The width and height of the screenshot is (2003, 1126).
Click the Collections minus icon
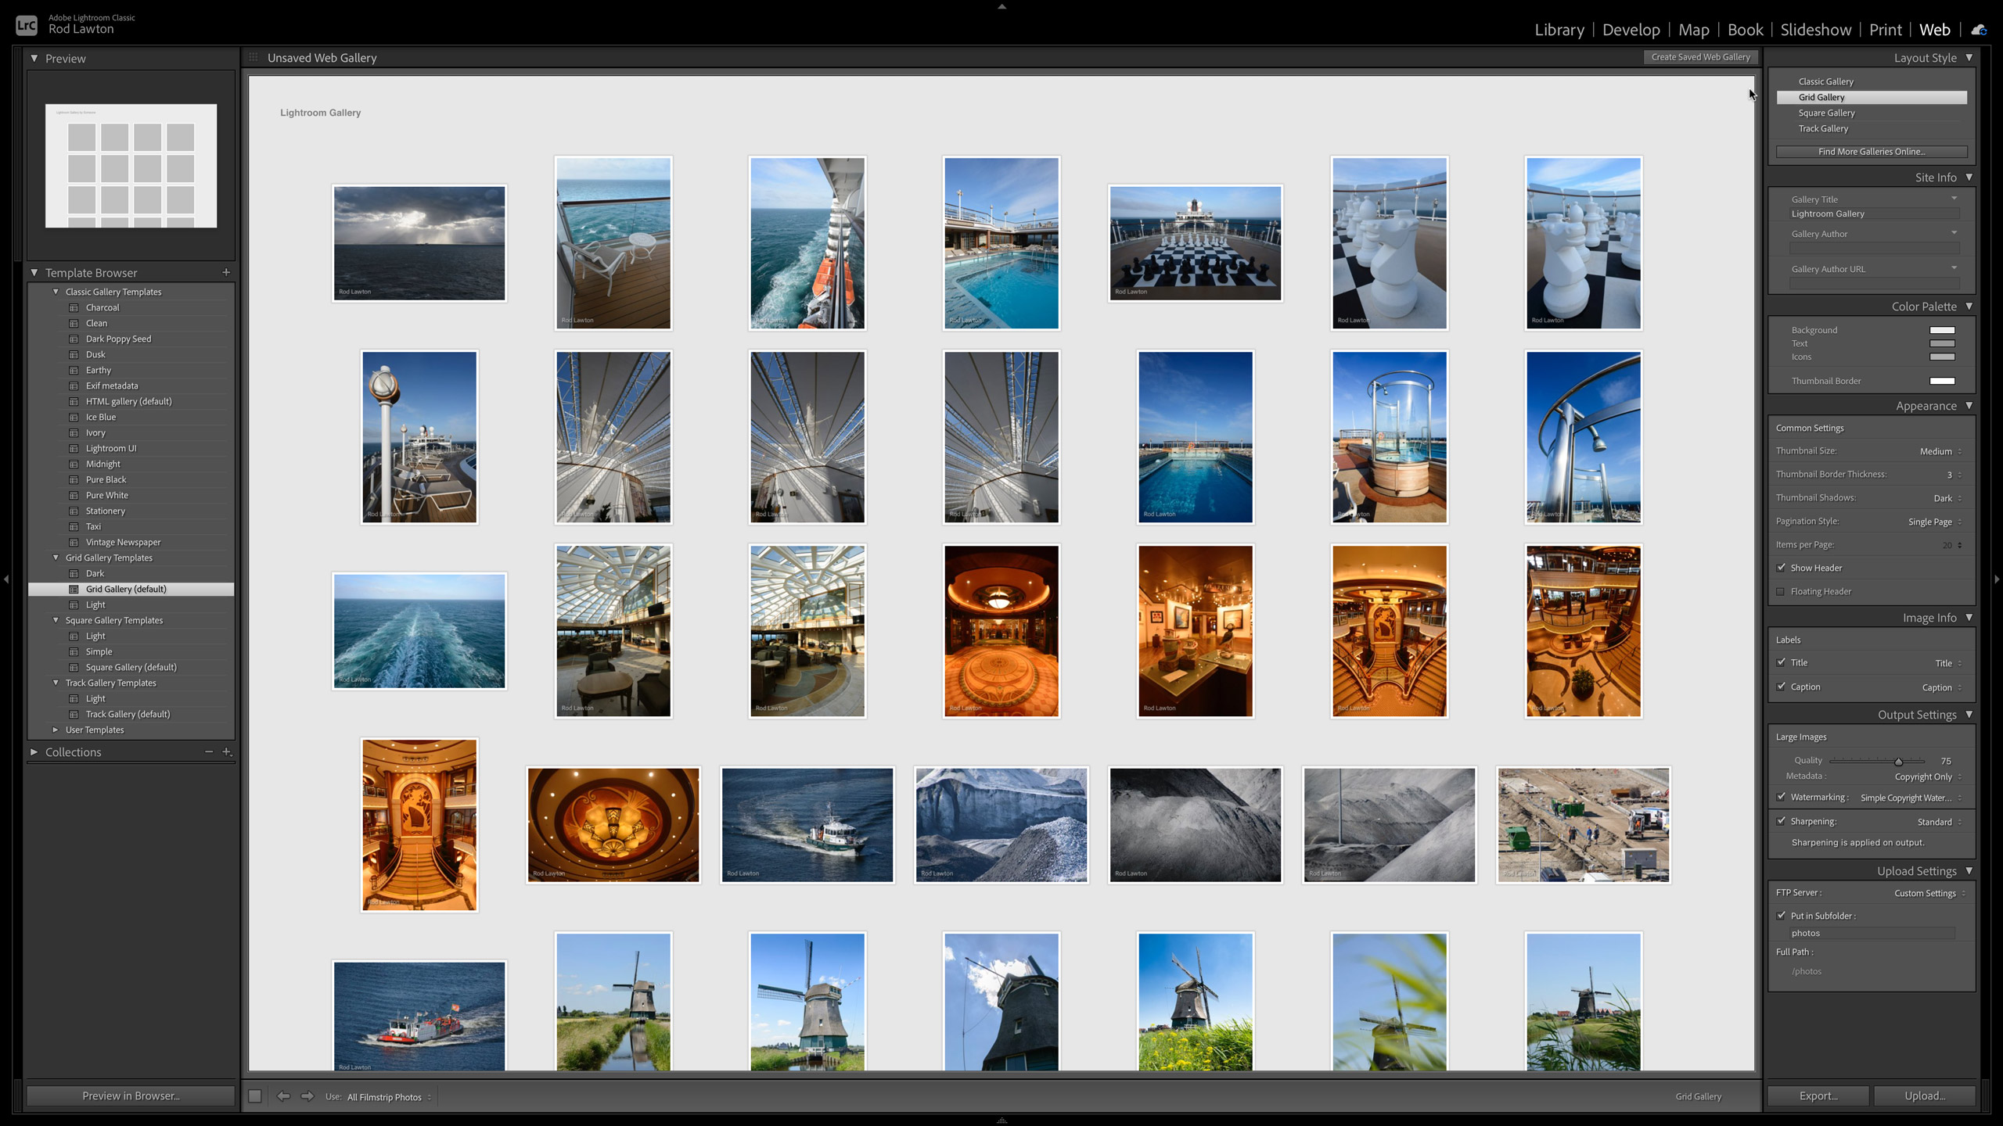209,751
